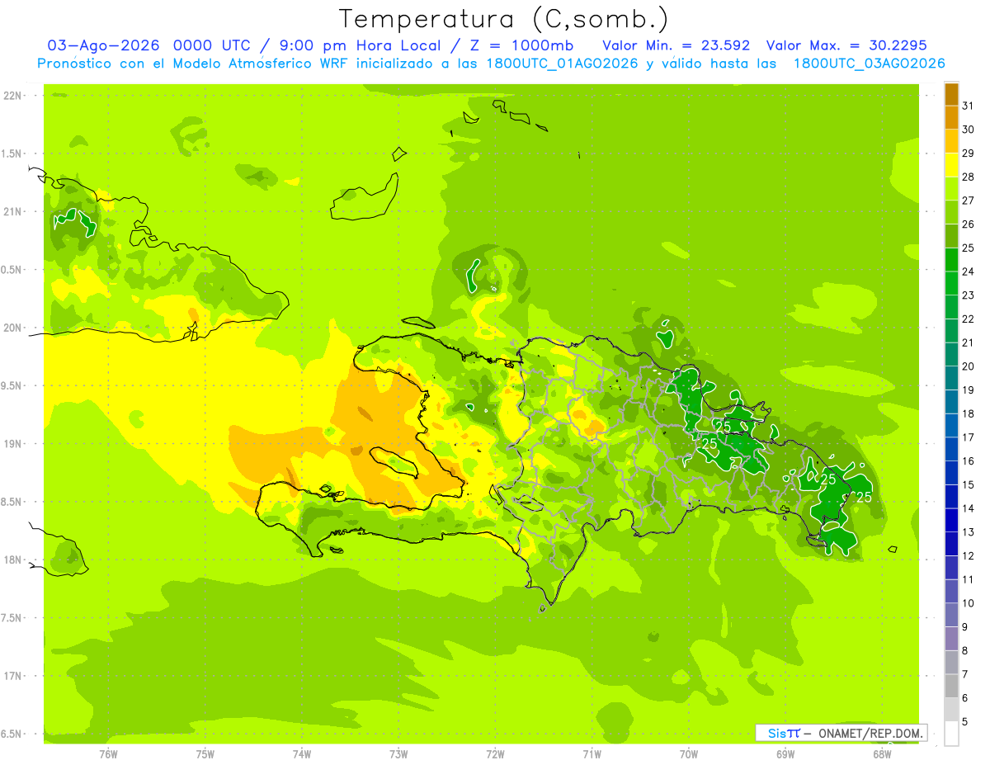Click the '73W' longitude label
Image resolution: width=990 pixels, height=765 pixels.
pyautogui.click(x=398, y=754)
